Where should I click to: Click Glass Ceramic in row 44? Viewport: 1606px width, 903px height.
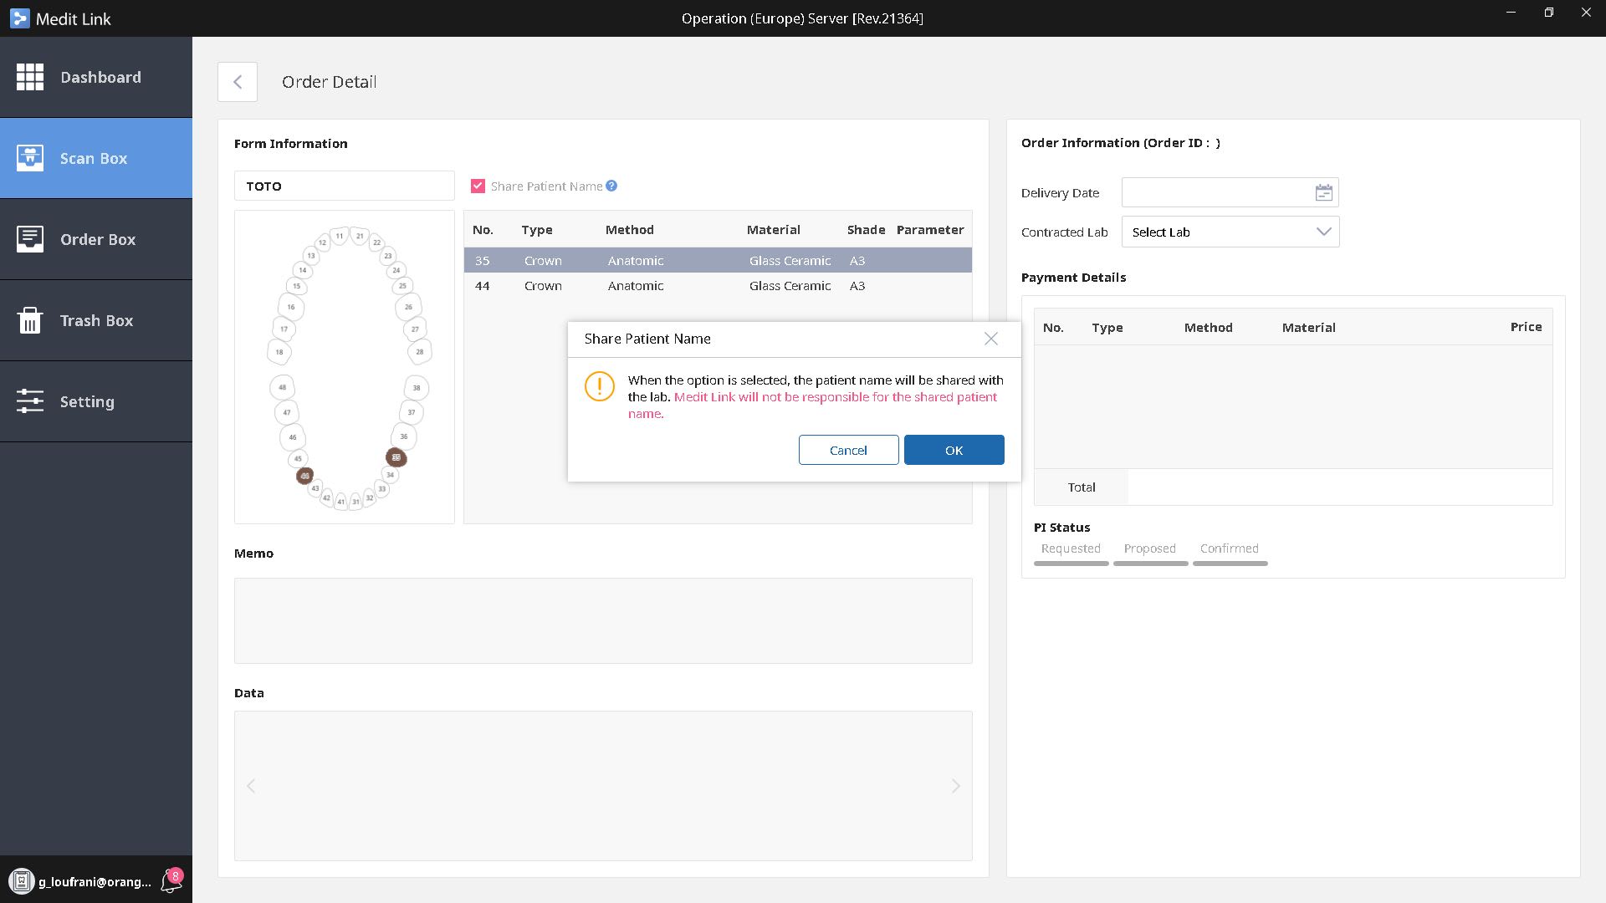click(790, 286)
